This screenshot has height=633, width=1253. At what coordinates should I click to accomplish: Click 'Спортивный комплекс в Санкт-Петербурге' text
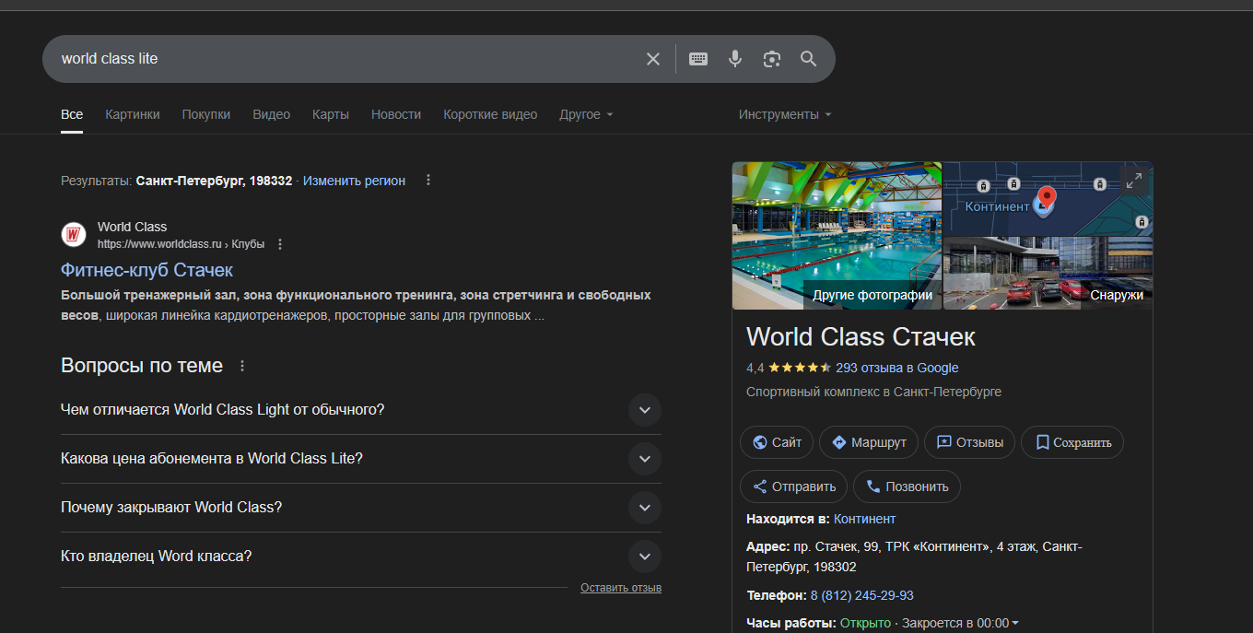[873, 392]
